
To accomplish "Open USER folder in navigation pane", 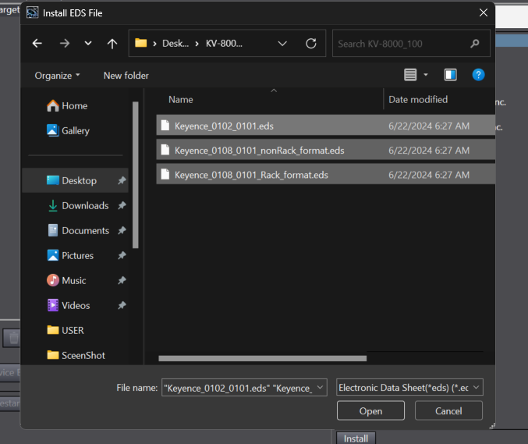I will coord(66,330).
